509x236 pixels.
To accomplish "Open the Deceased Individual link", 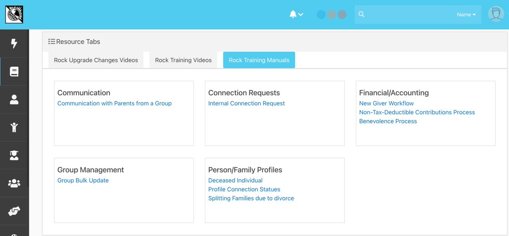I will 235,180.
